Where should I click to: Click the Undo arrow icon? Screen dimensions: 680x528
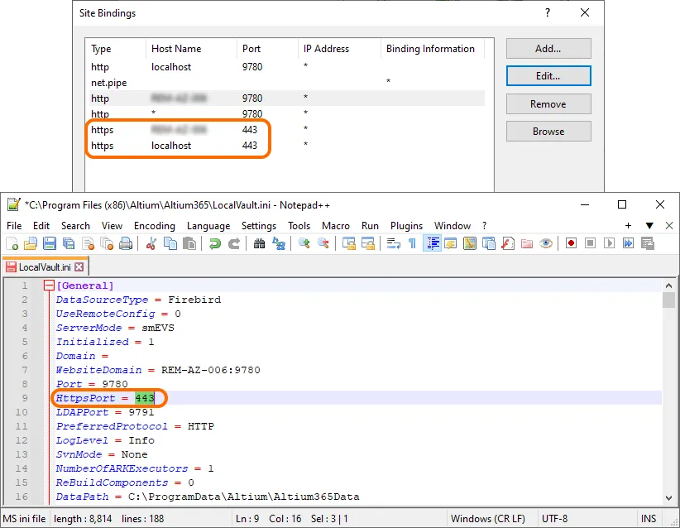[x=214, y=243]
